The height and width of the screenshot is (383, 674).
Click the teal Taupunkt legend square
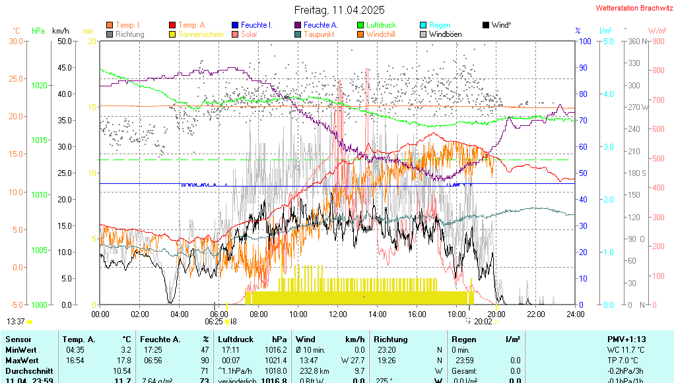[298, 34]
